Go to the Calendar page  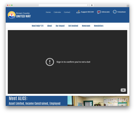pyautogui.click(x=57, y=12)
